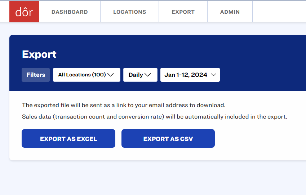This screenshot has height=195, width=306.
Task: Click the Sales data note text
Action: pos(154,117)
